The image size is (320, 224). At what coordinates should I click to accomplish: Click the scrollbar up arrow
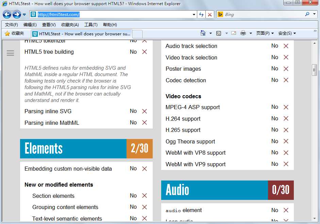point(315,43)
